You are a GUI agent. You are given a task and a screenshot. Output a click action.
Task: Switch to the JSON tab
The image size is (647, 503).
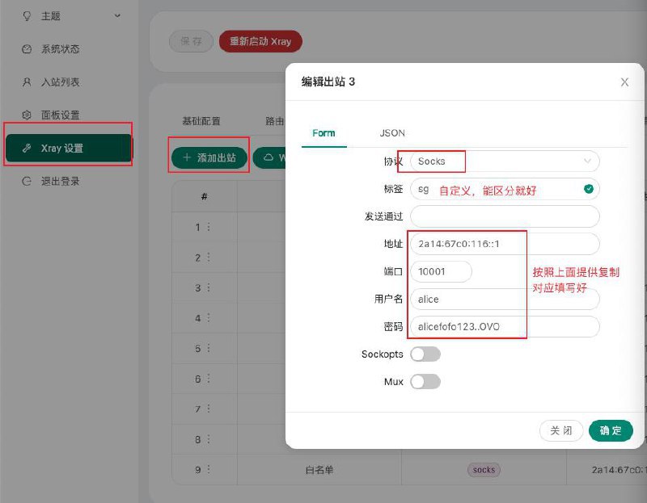392,133
